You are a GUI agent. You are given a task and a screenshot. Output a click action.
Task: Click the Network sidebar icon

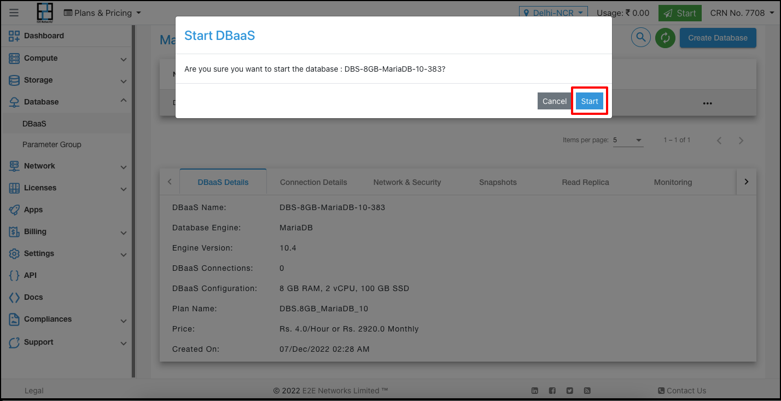pyautogui.click(x=14, y=166)
